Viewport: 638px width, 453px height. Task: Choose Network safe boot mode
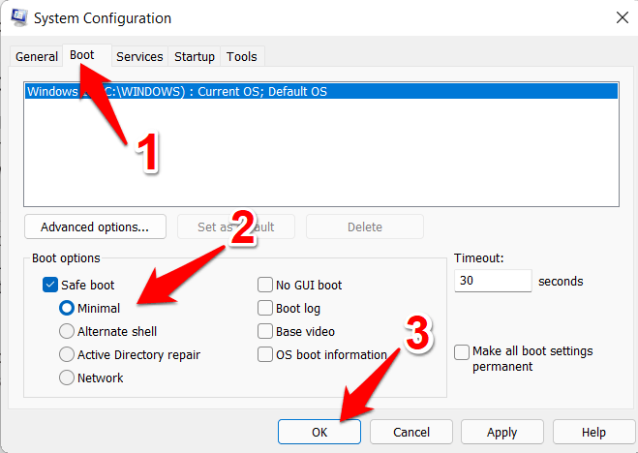click(67, 378)
